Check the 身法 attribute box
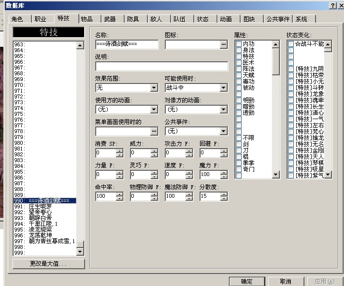Image resolution: width=344 pixels, height=286 pixels. coord(239,50)
